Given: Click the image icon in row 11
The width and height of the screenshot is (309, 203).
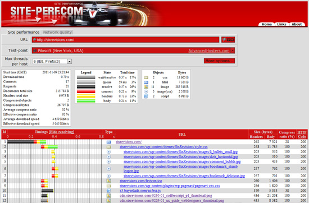Looking at the screenshot, I should (x=108, y=196).
